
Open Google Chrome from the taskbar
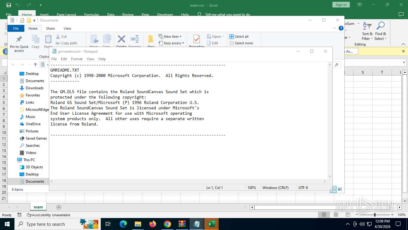tap(167, 224)
